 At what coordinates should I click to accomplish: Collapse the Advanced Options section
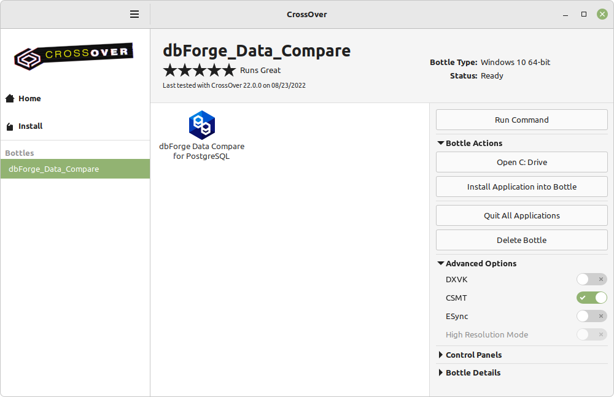tap(476, 263)
